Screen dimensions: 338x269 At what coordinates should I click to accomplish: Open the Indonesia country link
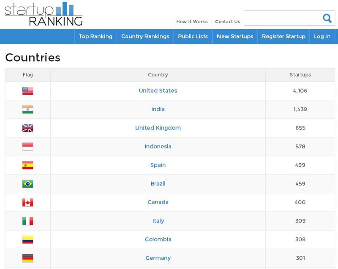pos(158,146)
